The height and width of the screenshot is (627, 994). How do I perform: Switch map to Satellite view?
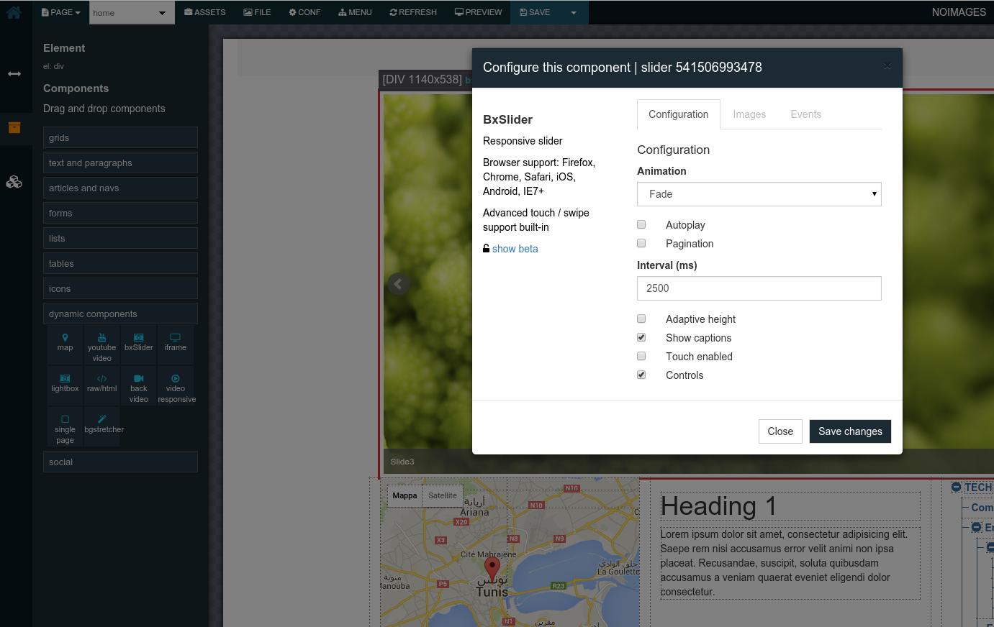(x=442, y=495)
